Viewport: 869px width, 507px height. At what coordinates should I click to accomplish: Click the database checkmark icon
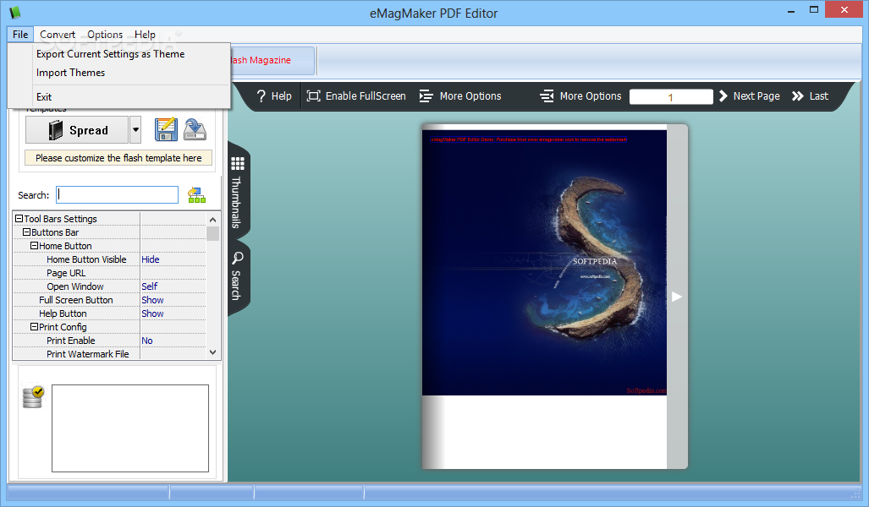pyautogui.click(x=33, y=397)
